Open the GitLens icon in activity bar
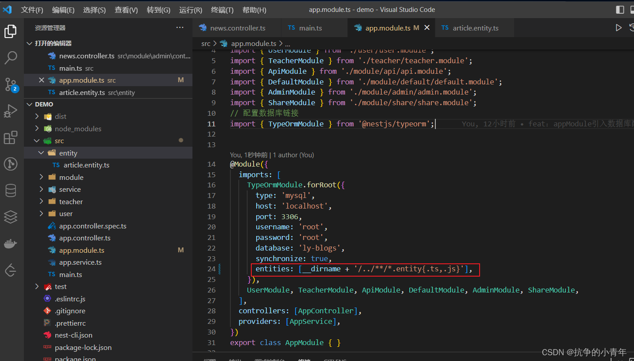The image size is (634, 361). [11, 164]
